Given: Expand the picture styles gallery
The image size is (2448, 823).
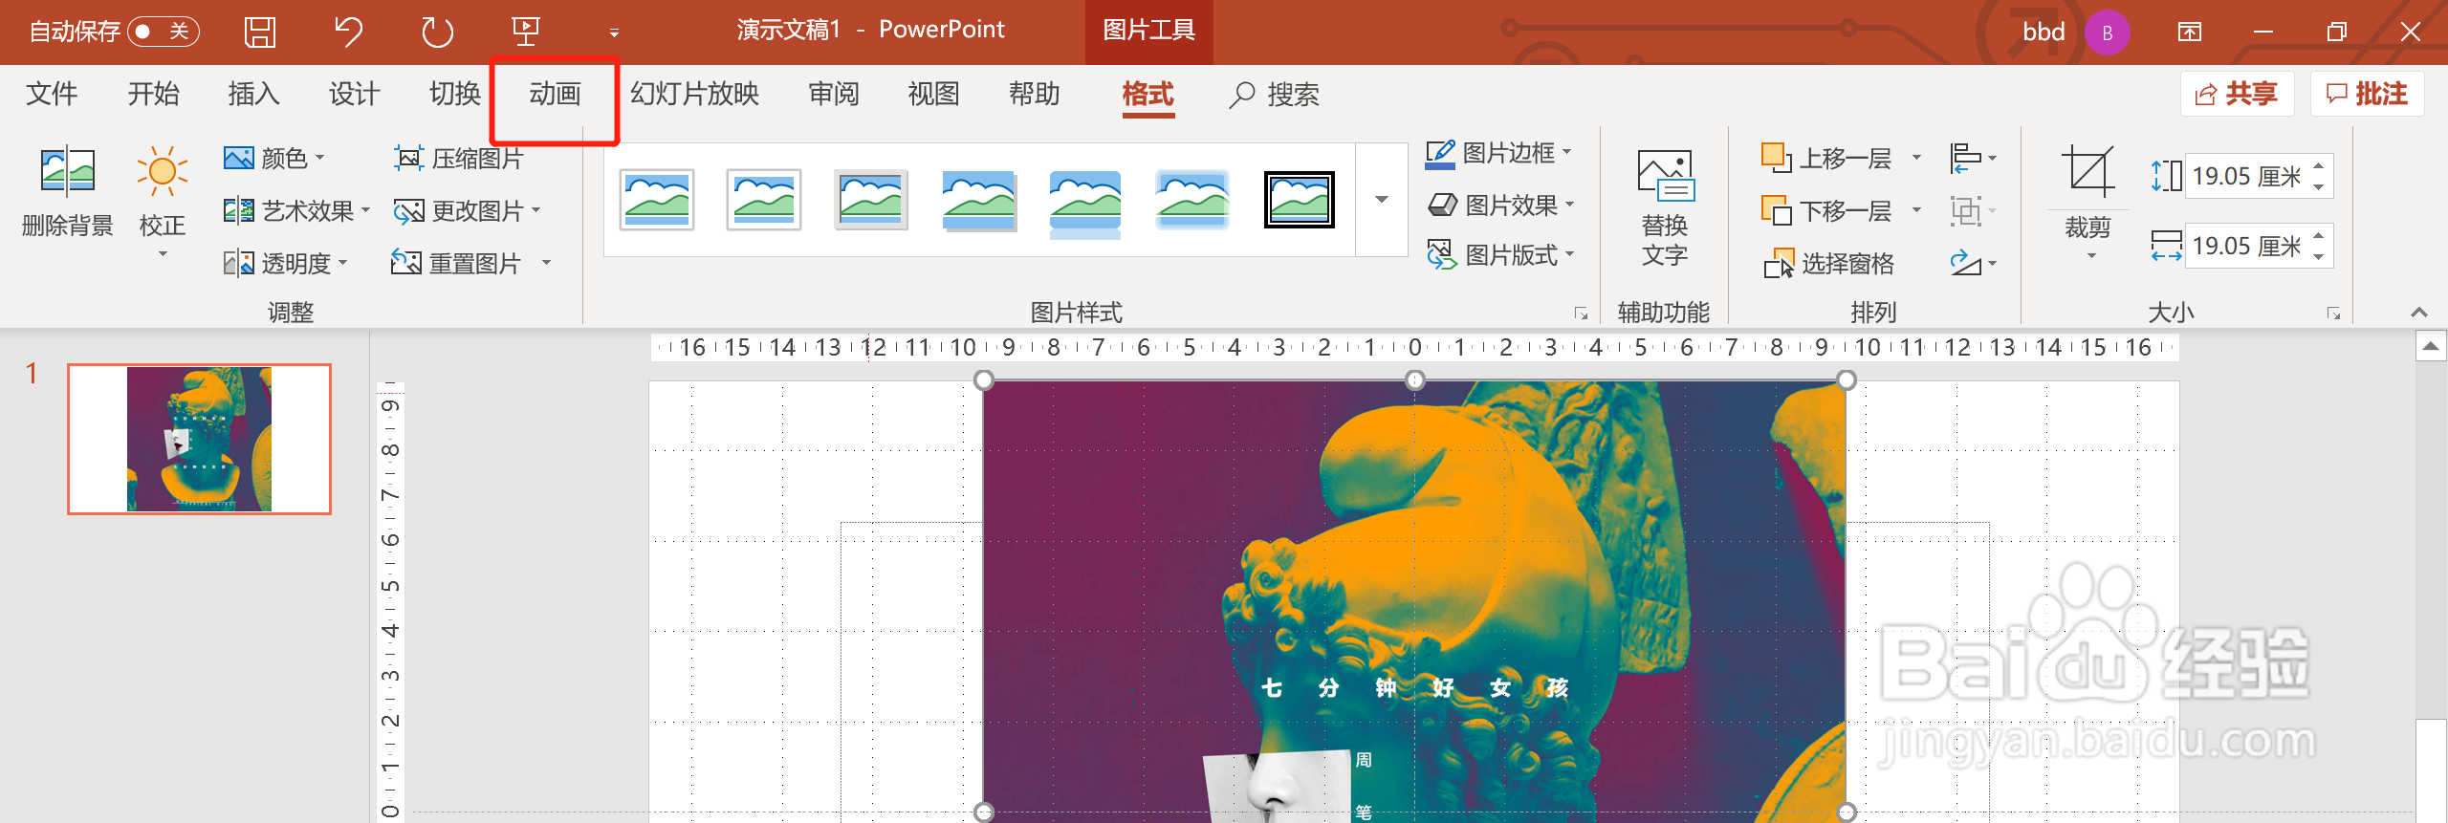Looking at the screenshot, I should 1382,200.
